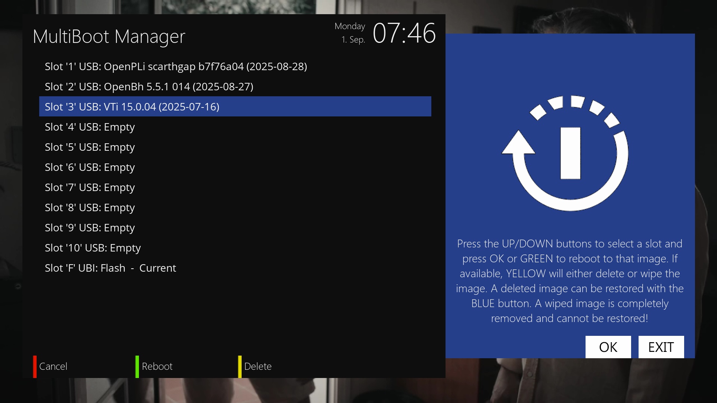Click the green color bar beside Reboot
The width and height of the screenshot is (717, 403).
click(137, 367)
